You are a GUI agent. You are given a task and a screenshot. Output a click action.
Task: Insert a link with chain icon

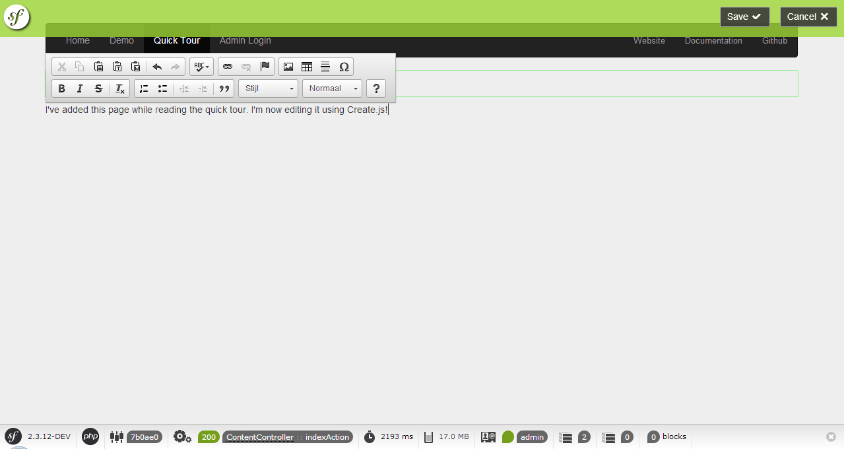[x=228, y=67]
